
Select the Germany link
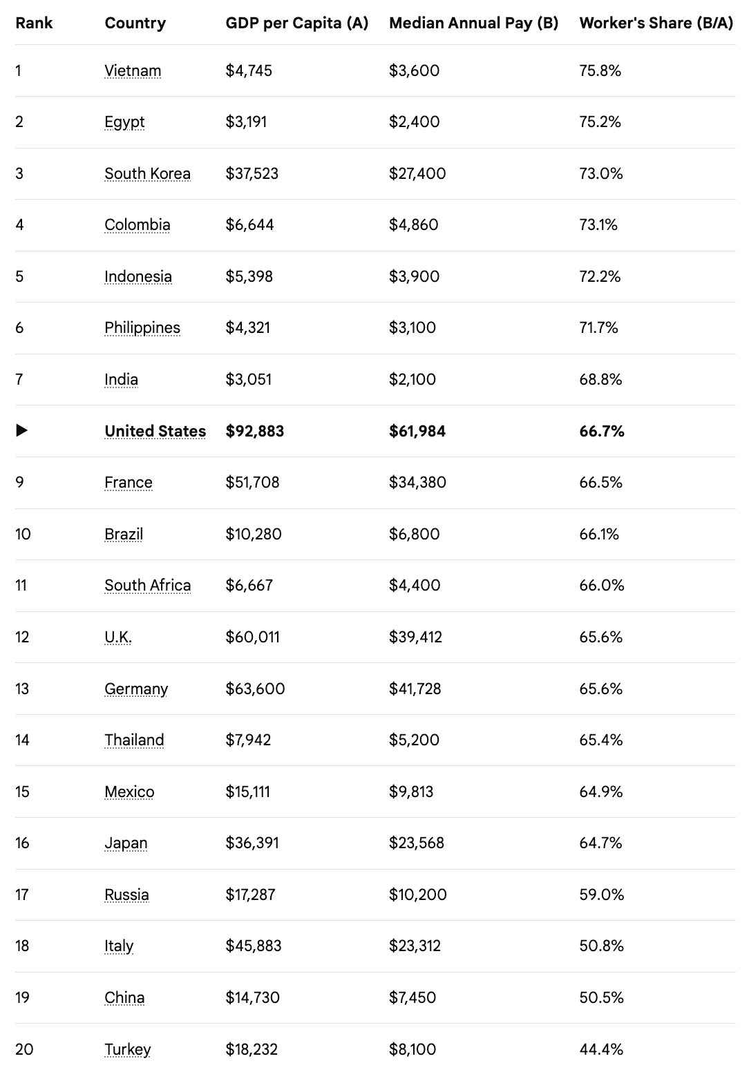point(136,689)
